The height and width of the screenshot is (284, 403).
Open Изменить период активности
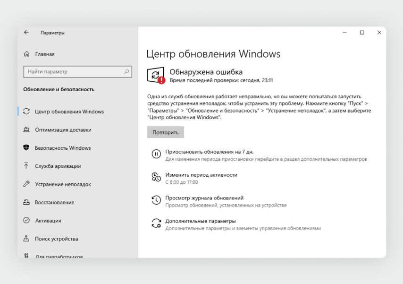[201, 175]
